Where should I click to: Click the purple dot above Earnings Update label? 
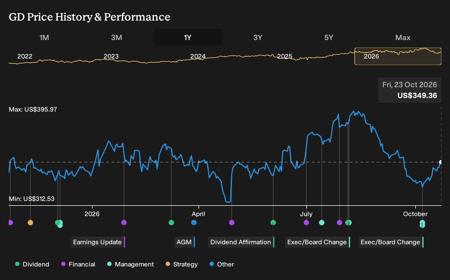tap(124, 223)
